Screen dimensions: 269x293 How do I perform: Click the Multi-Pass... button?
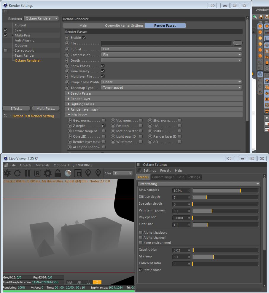tap(46, 109)
